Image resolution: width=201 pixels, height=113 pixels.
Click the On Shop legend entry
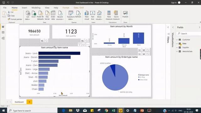coord(142,77)
